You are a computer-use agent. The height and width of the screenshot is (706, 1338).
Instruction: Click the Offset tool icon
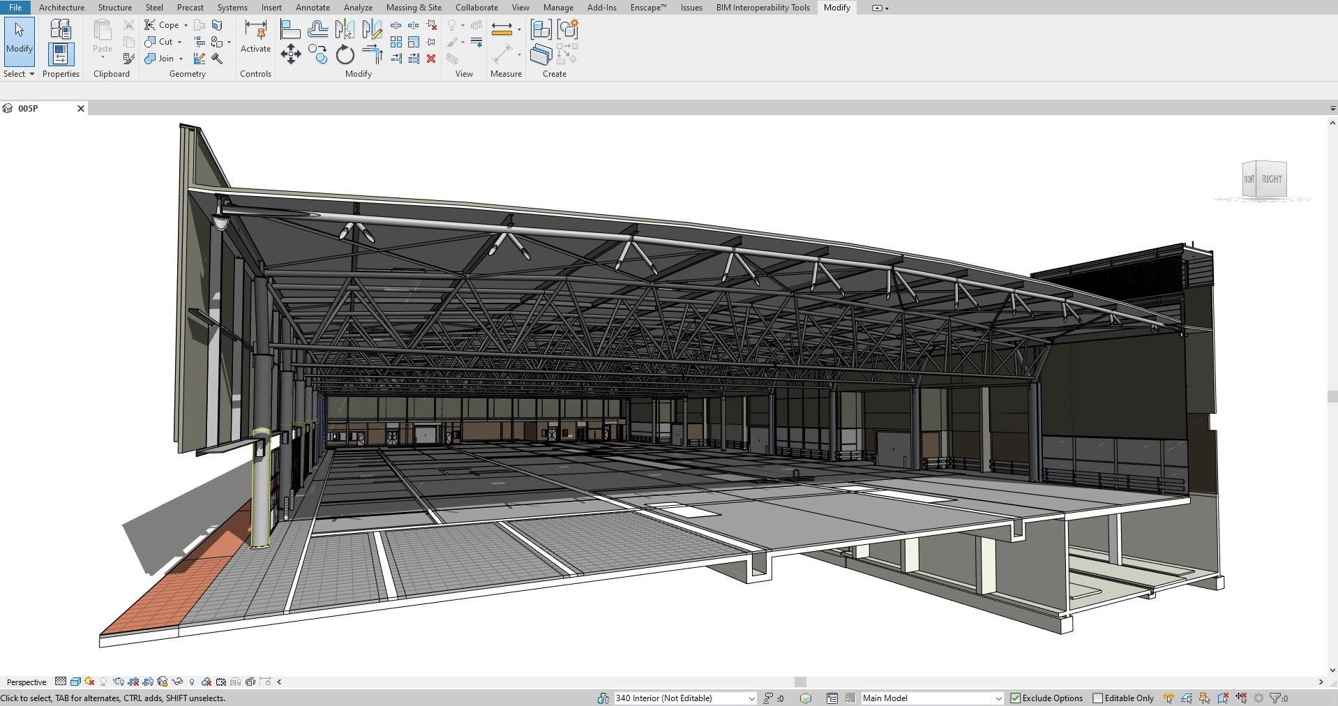tap(318, 29)
